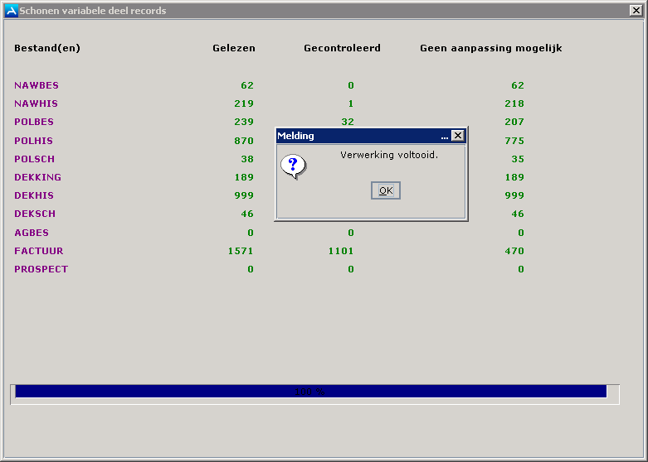
Task: Select the NAWHIS file label
Action: pyautogui.click(x=37, y=103)
